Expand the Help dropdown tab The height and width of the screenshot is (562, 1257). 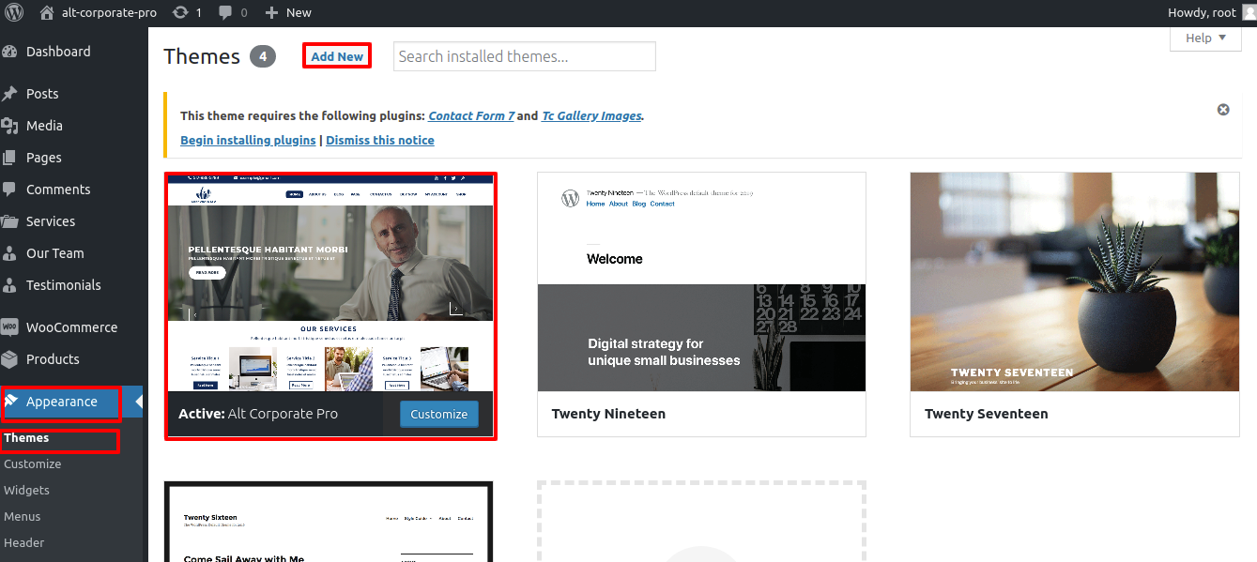[1205, 38]
